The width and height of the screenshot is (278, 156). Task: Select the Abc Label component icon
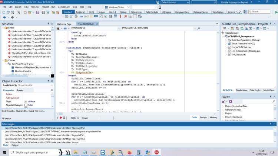tap(81, 16)
